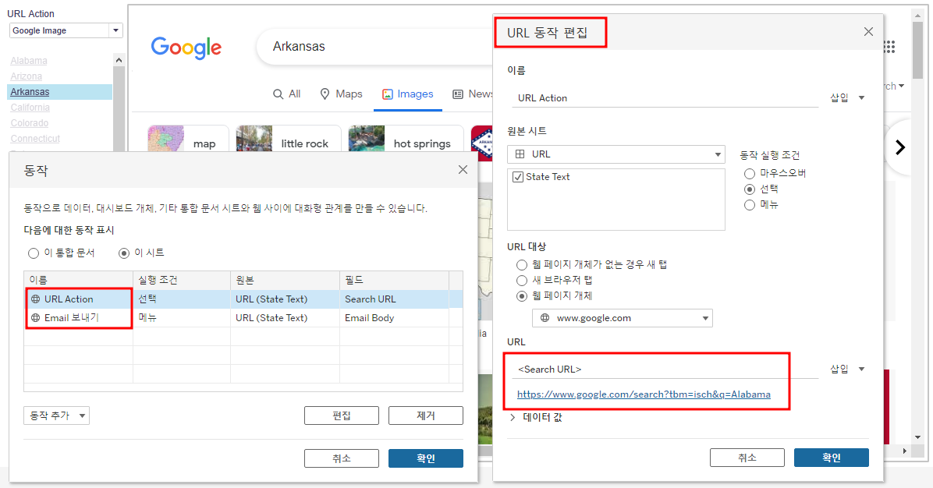Click the globe icon in the www.google.com box
Viewport: 933px width, 488px height.
[x=545, y=318]
